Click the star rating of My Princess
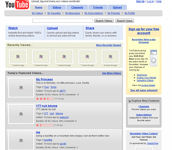172x150 pixels. (x=44, y=99)
